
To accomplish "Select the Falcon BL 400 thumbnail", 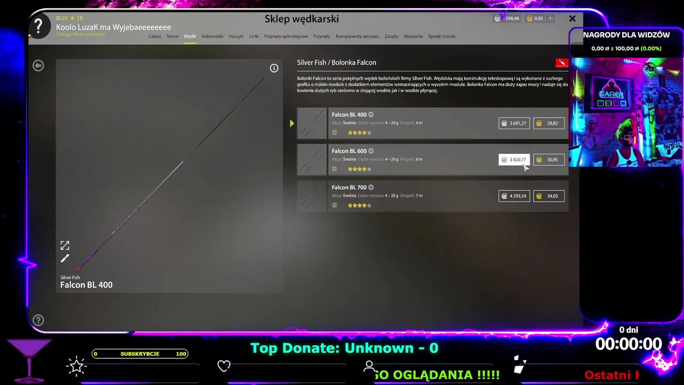I will 312,124.
